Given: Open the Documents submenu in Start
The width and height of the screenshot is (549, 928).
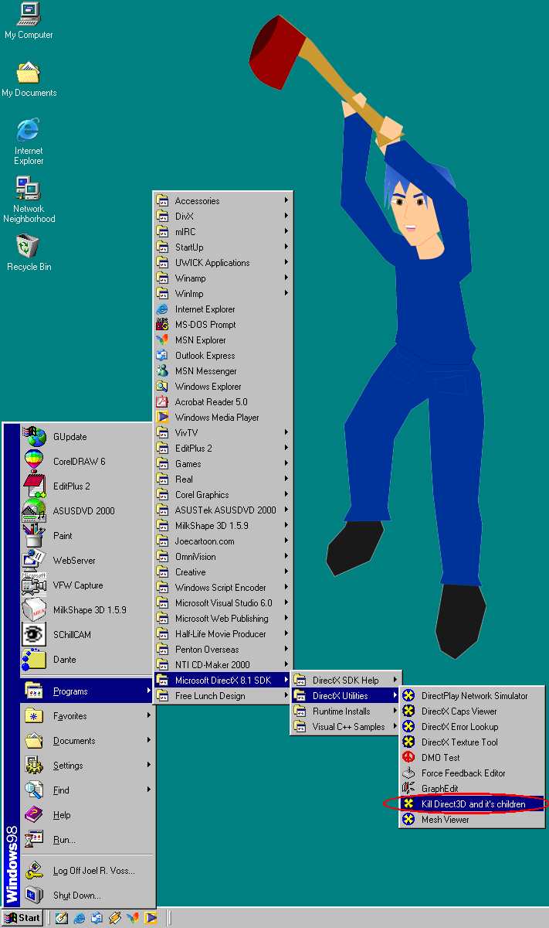Looking at the screenshot, I should pyautogui.click(x=87, y=741).
